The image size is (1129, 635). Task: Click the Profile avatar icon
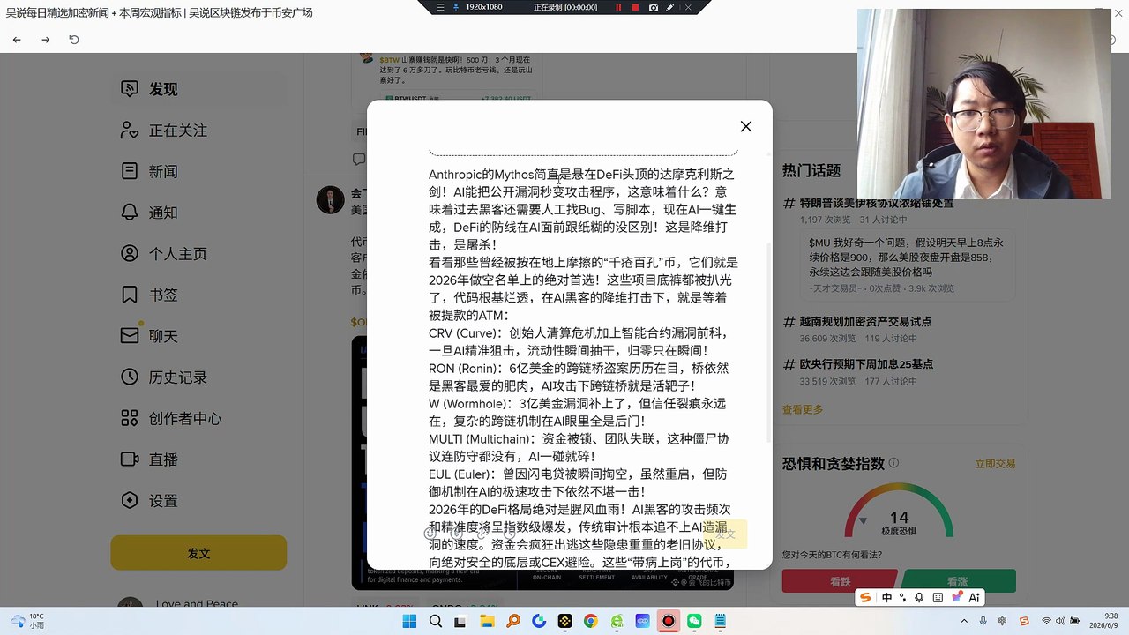[x=130, y=254]
